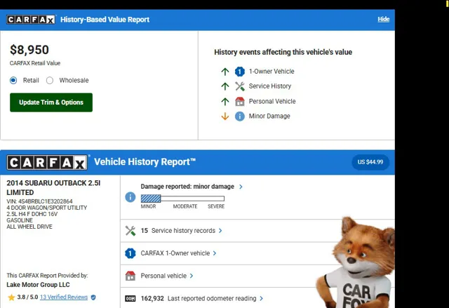Click the MINOR label under damage bar
449x308 pixels.
(x=148, y=206)
